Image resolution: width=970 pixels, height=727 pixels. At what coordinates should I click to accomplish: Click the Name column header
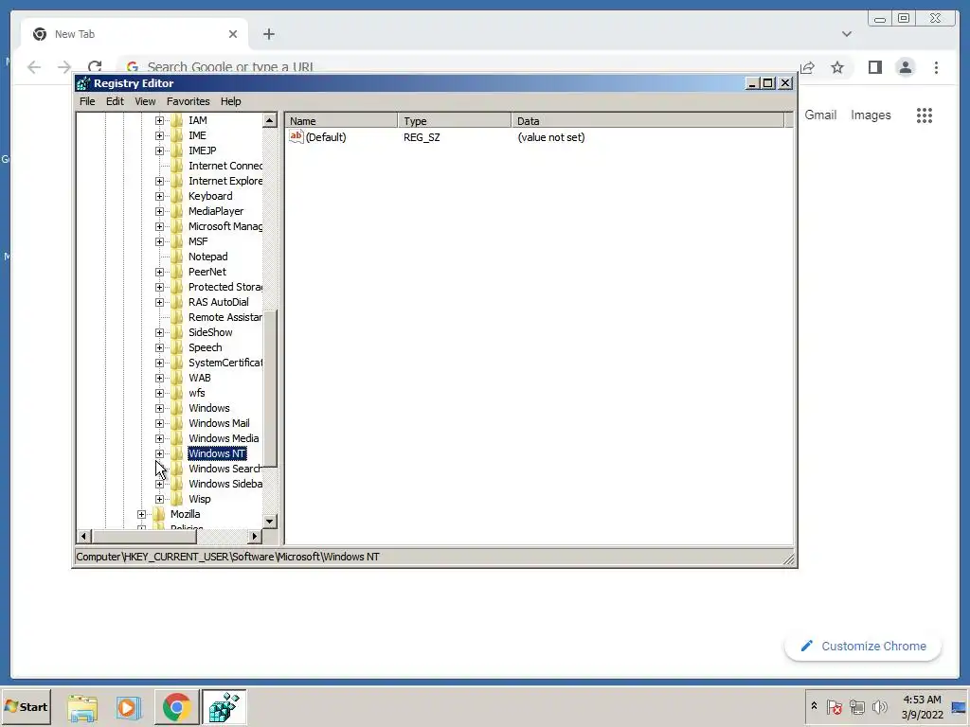coord(341,120)
